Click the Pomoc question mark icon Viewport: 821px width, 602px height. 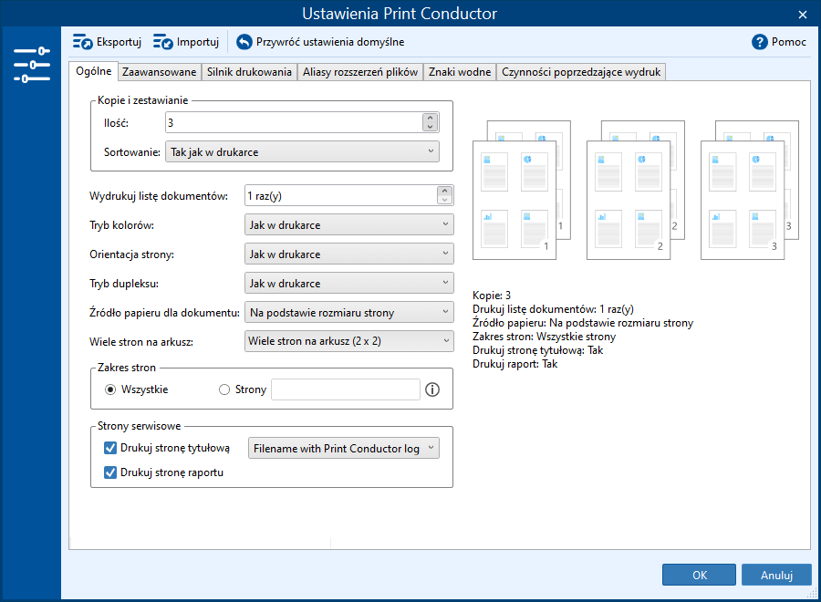coord(759,42)
